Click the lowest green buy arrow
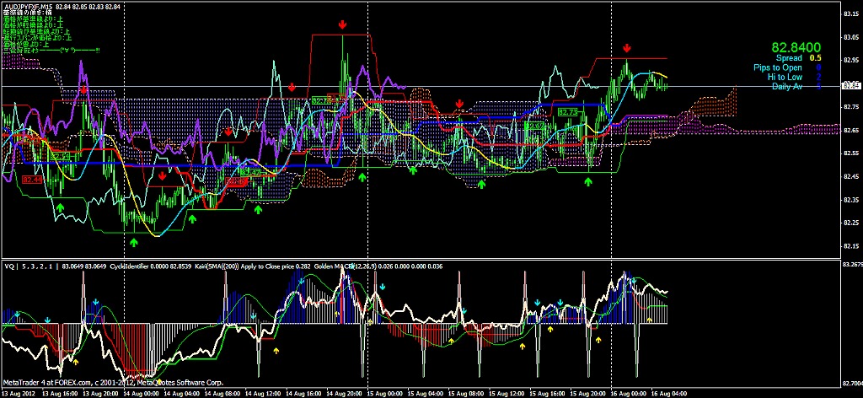 pos(133,242)
